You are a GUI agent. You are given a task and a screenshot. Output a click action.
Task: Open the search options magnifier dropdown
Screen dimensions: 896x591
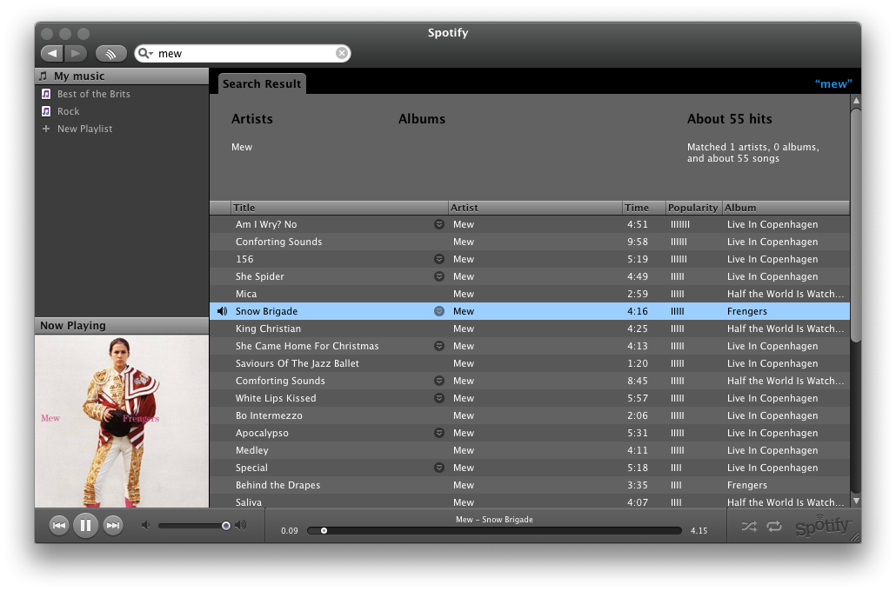tap(146, 53)
